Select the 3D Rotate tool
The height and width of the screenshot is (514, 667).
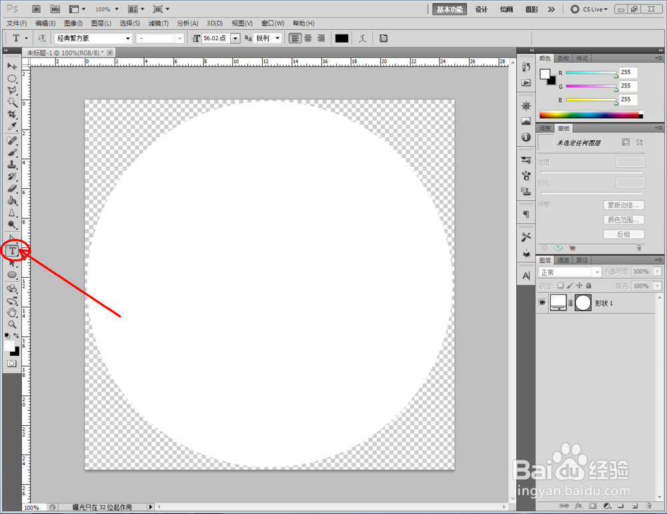tap(12, 289)
